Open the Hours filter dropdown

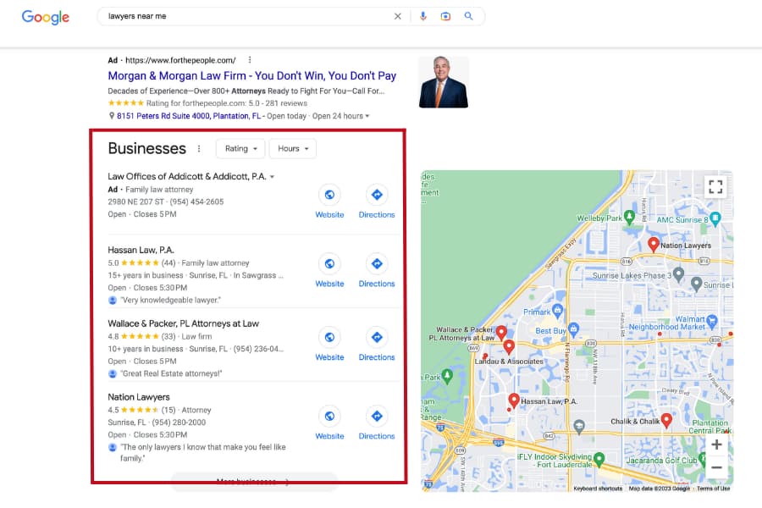[x=292, y=148]
